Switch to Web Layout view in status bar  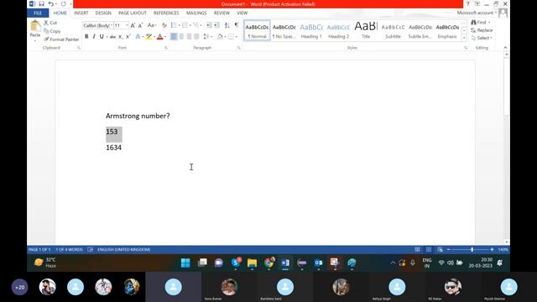440,250
